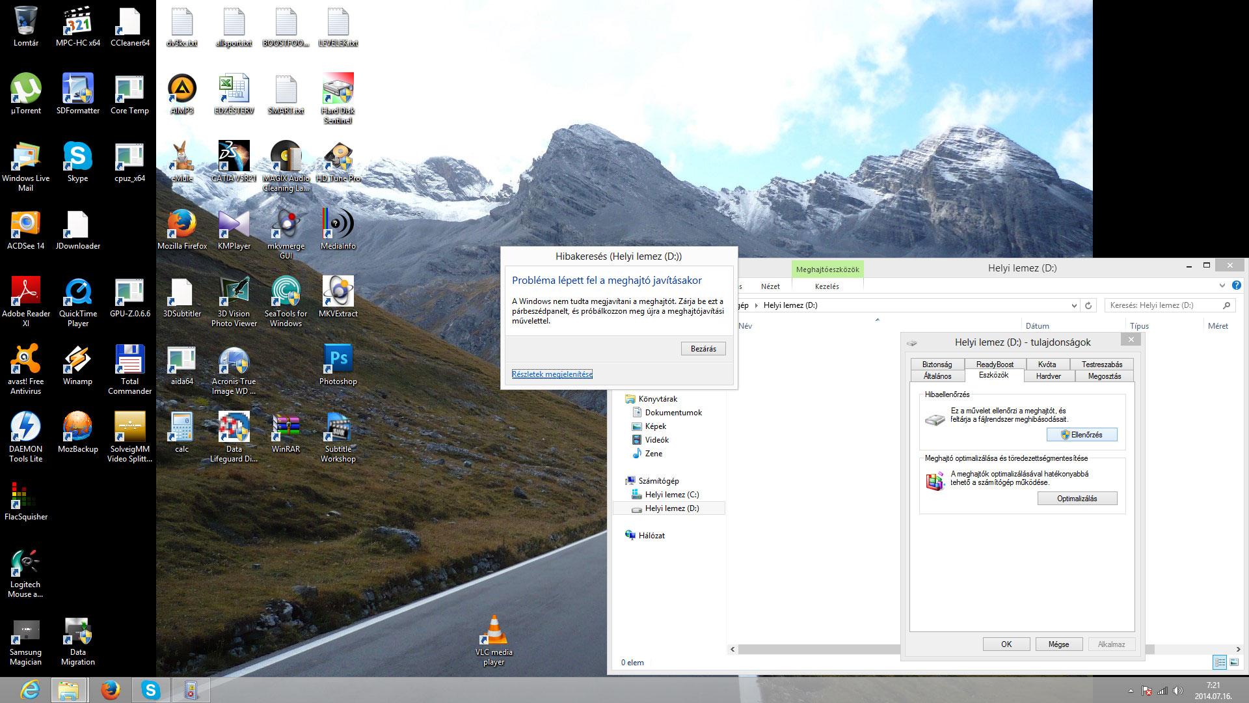Open the ReadyBoost tab
The image size is (1249, 703).
pos(995,365)
